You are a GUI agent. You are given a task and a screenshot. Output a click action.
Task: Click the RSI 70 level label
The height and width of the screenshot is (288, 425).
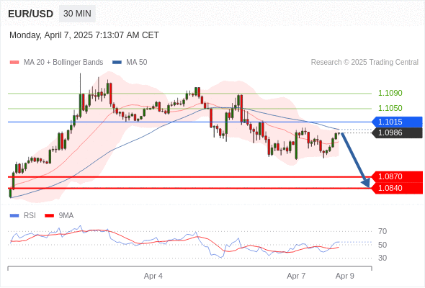click(x=382, y=231)
